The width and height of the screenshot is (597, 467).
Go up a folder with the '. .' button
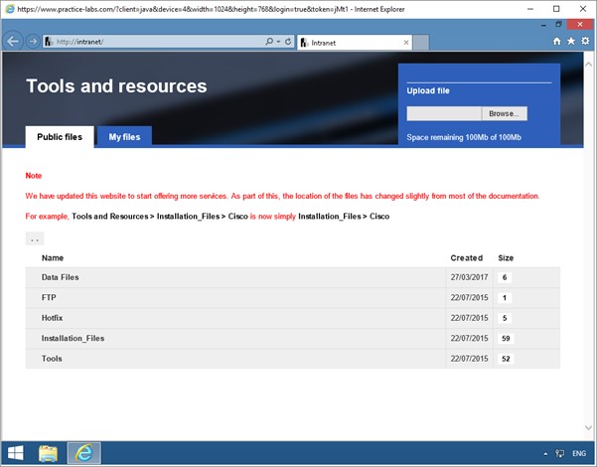(x=35, y=238)
